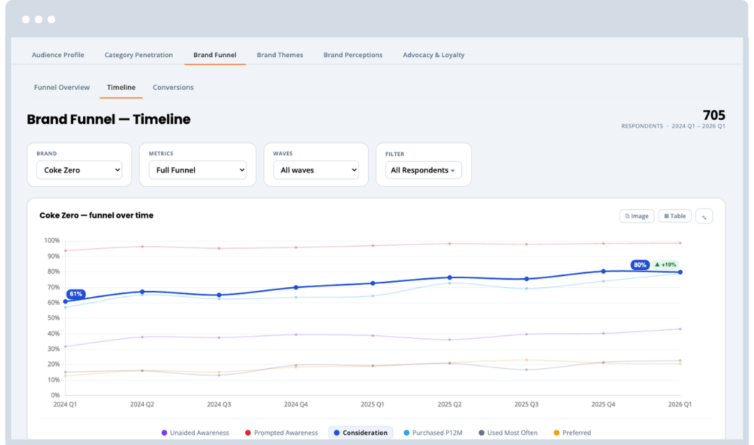This screenshot has height=445, width=754.
Task: Click the +19% change badge
Action: click(665, 265)
